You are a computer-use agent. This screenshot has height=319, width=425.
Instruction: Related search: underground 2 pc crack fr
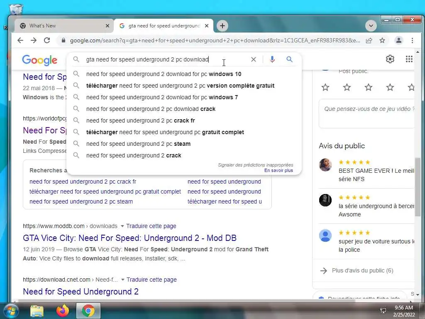pyautogui.click(x=83, y=182)
